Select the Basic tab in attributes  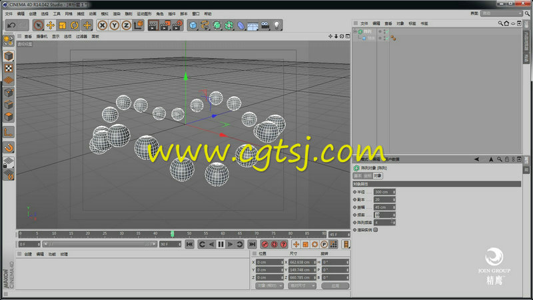[357, 175]
